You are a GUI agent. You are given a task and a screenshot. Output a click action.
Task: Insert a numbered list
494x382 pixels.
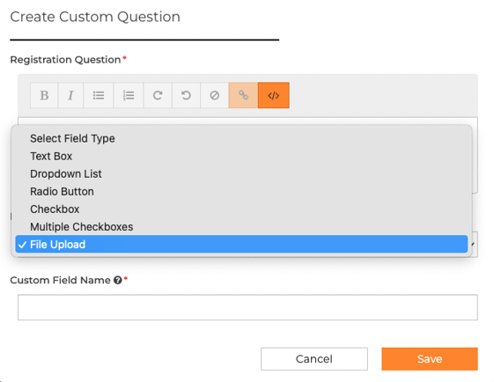click(129, 95)
